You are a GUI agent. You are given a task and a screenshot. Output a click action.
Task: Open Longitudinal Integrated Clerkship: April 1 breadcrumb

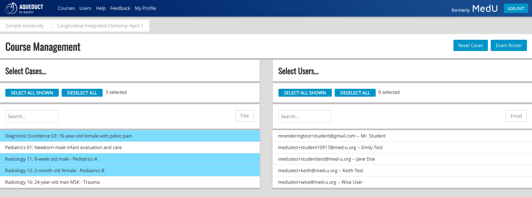[x=100, y=26]
